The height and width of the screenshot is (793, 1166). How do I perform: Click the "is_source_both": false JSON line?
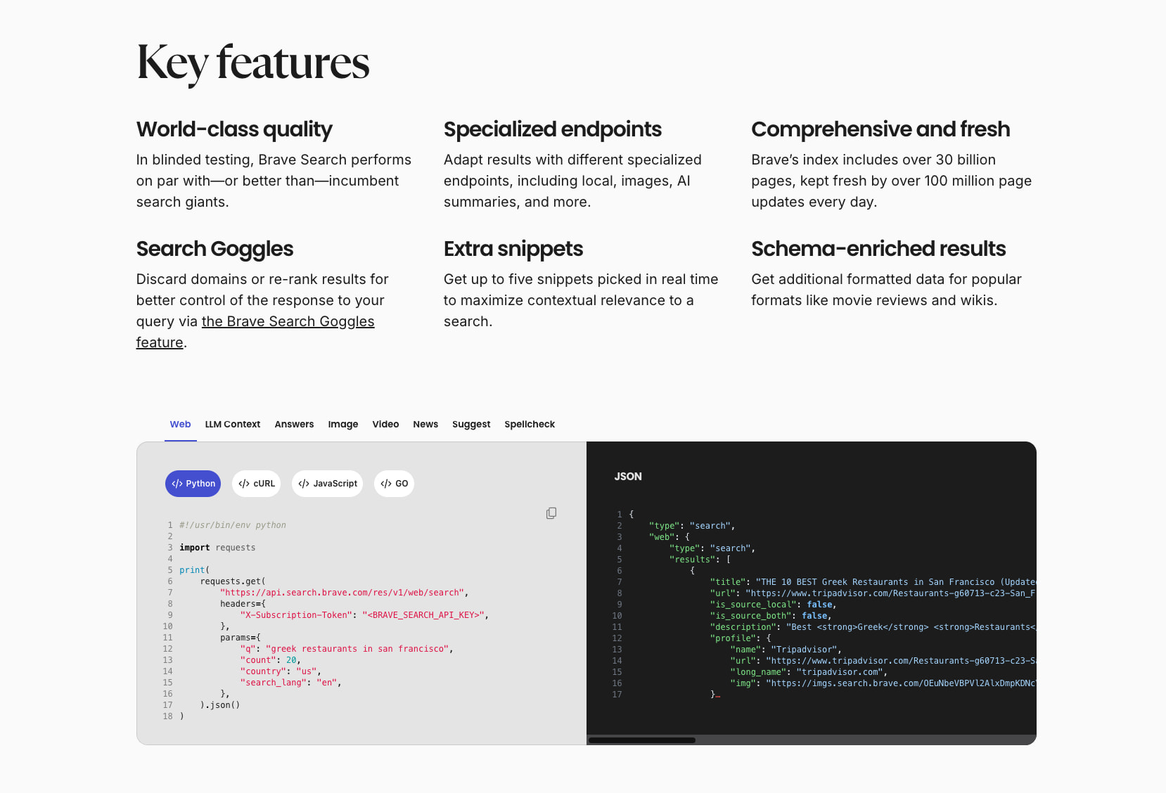click(771, 616)
